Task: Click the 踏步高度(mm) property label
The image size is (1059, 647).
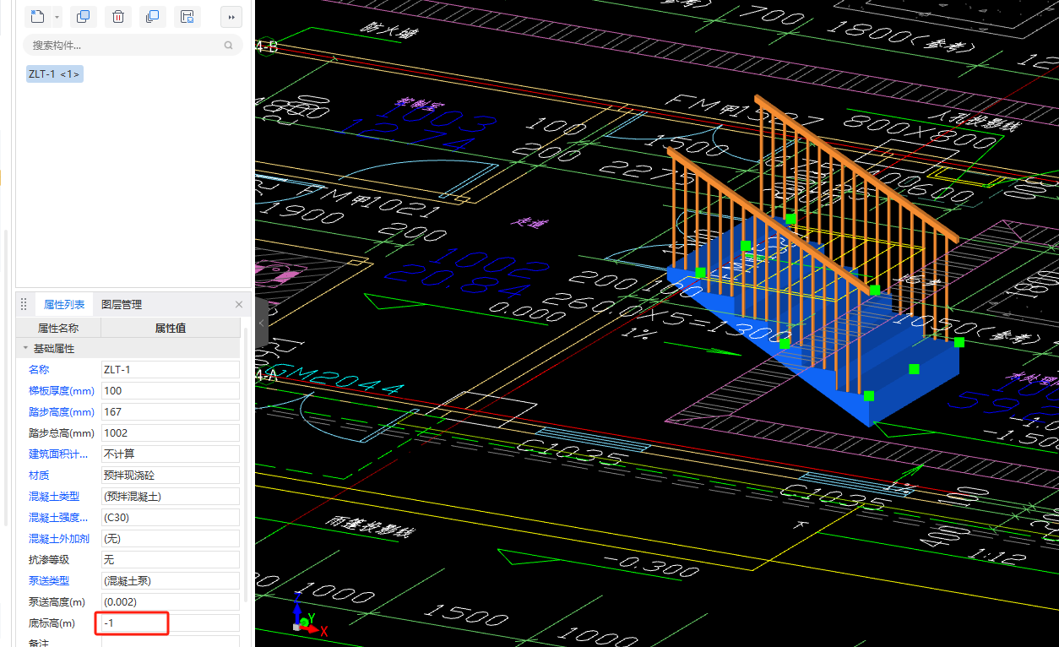Action: coord(62,411)
